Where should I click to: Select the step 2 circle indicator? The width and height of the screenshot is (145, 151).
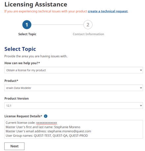click(x=88, y=25)
